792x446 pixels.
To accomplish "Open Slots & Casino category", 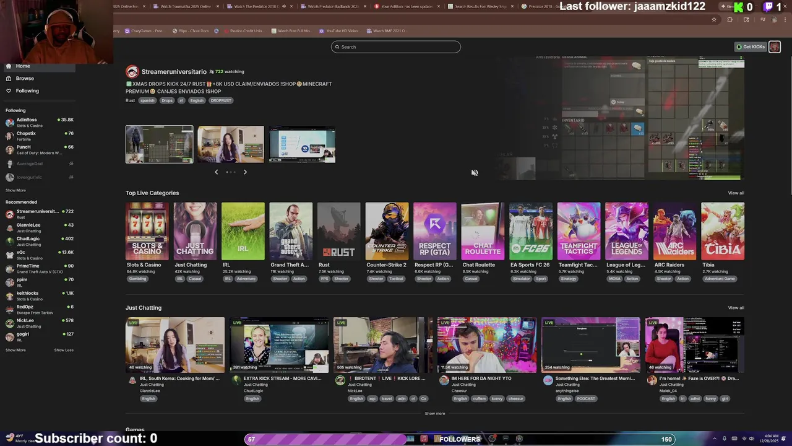I will pyautogui.click(x=147, y=231).
